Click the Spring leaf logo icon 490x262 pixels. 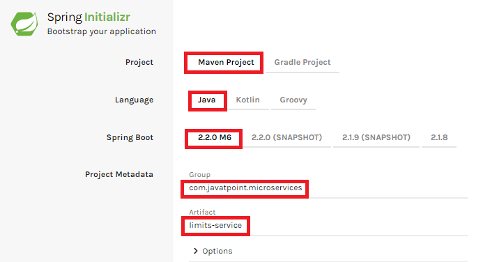pos(24,24)
